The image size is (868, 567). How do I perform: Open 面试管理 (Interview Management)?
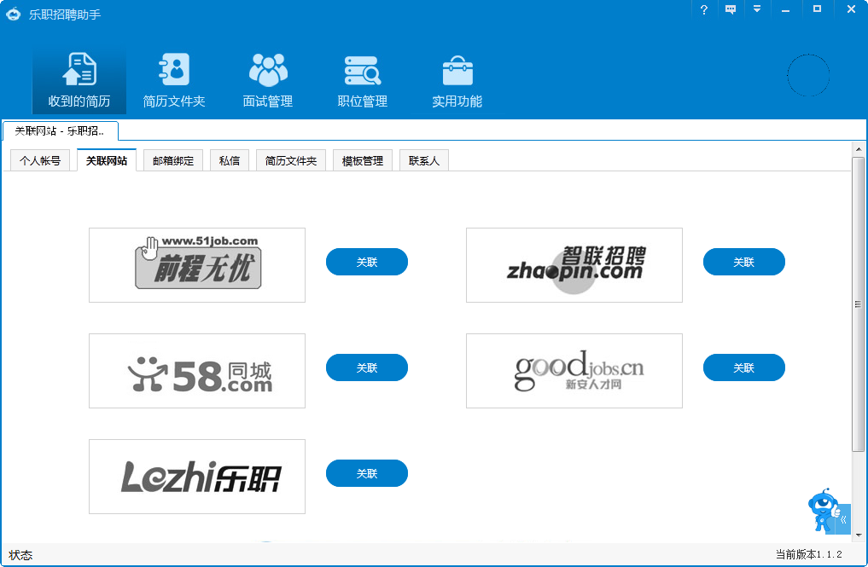click(267, 79)
